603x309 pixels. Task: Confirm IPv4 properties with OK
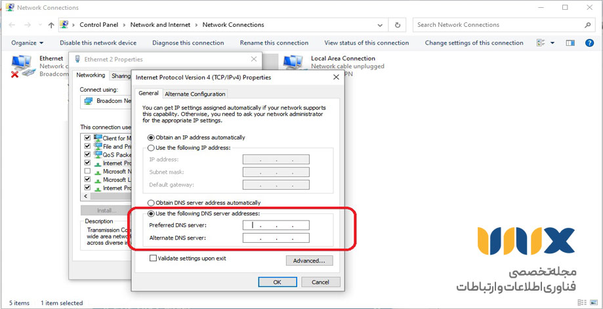[x=278, y=282]
